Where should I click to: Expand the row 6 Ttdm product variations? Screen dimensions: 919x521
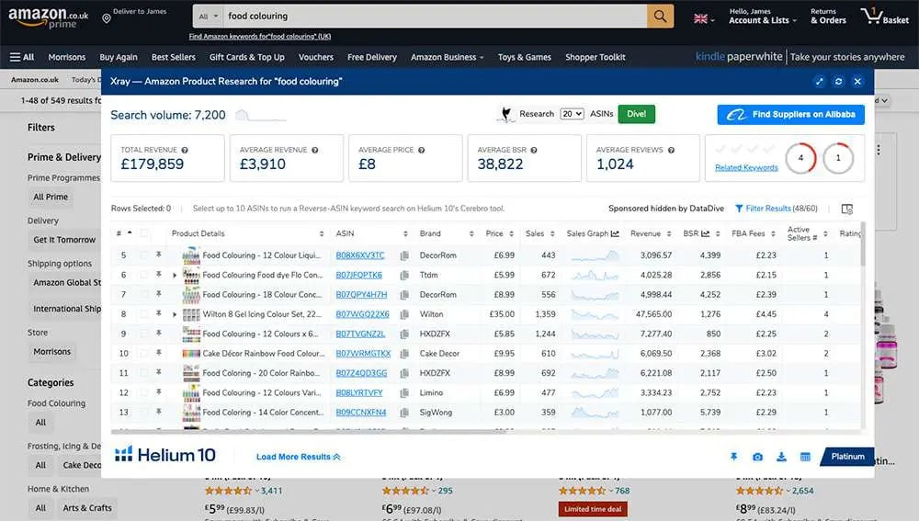pos(175,276)
